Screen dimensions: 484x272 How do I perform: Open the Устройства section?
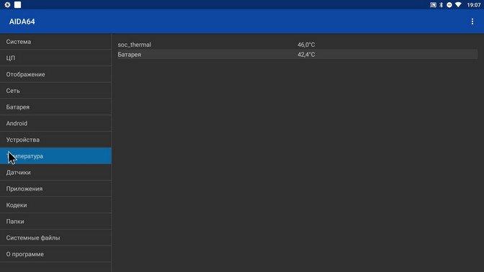coord(55,140)
